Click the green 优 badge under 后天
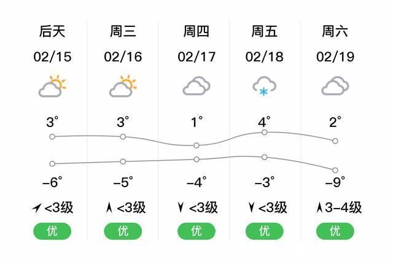Image resolution: width=393 pixels, height=262 pixels. click(x=52, y=231)
